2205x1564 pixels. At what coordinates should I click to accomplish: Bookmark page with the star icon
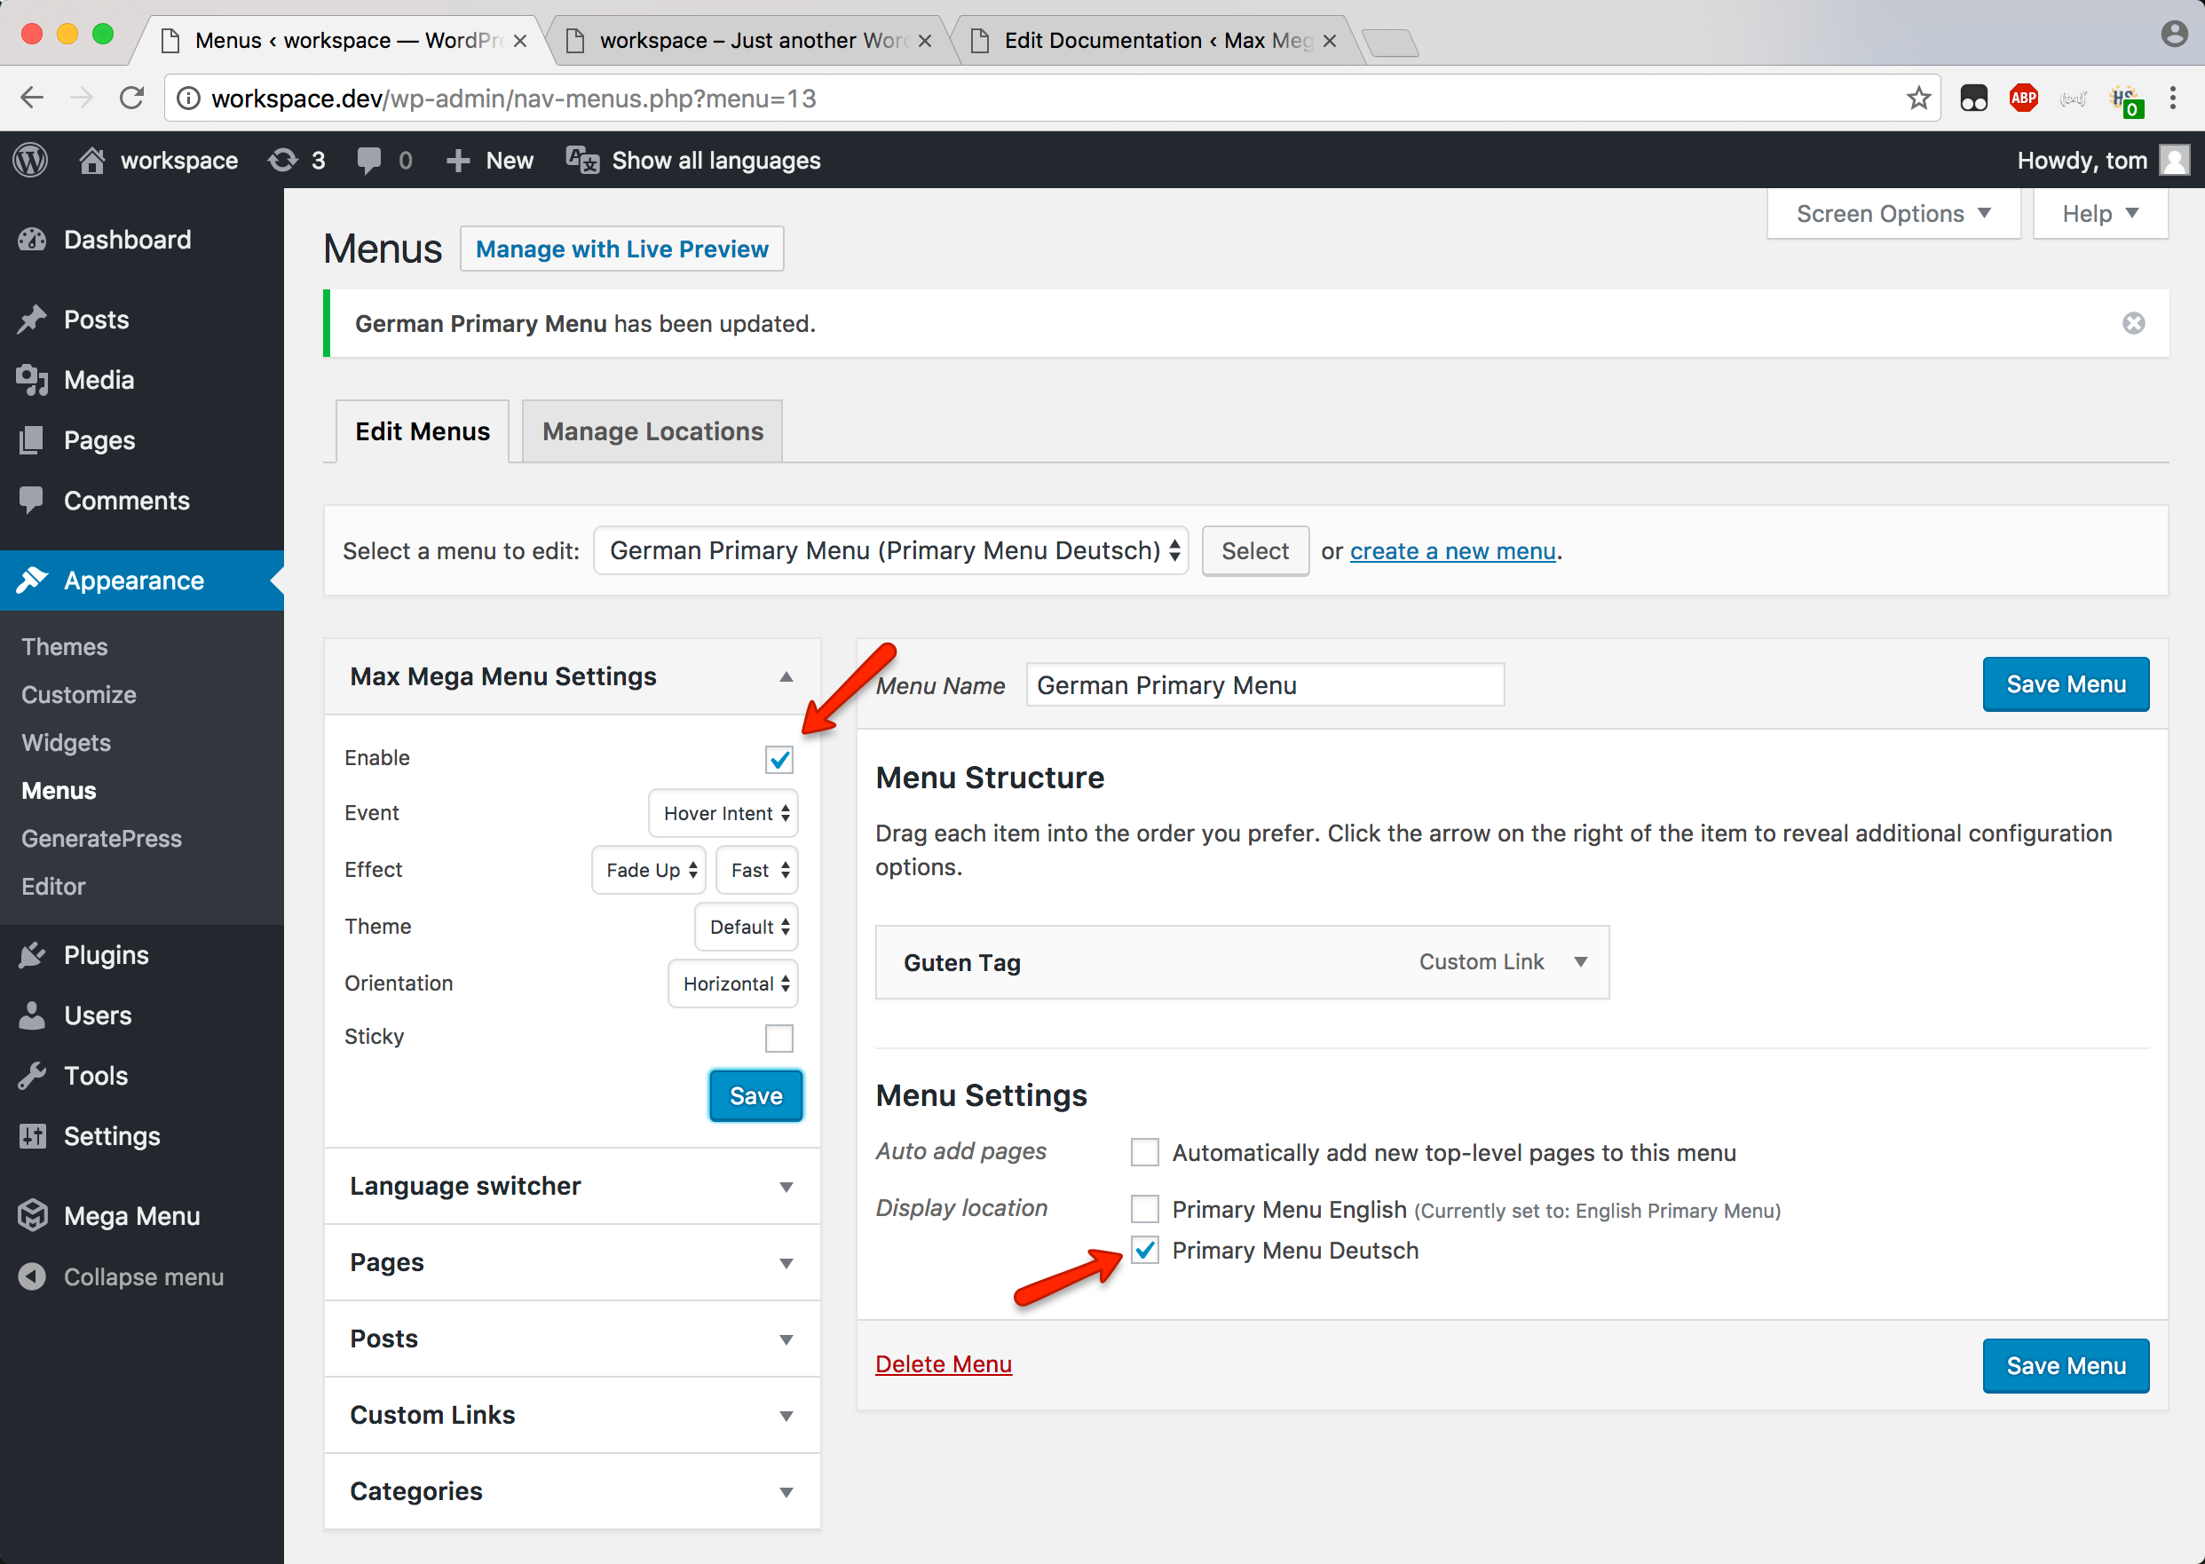[x=1918, y=99]
